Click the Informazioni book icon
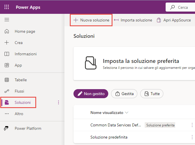Screen dimensions: 195x145 (7, 54)
